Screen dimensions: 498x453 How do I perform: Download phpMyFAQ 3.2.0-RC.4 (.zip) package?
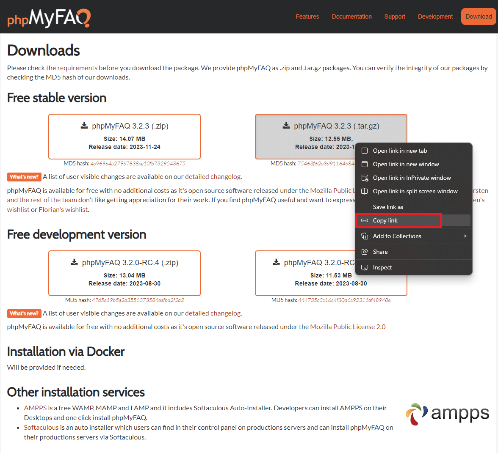click(x=125, y=273)
